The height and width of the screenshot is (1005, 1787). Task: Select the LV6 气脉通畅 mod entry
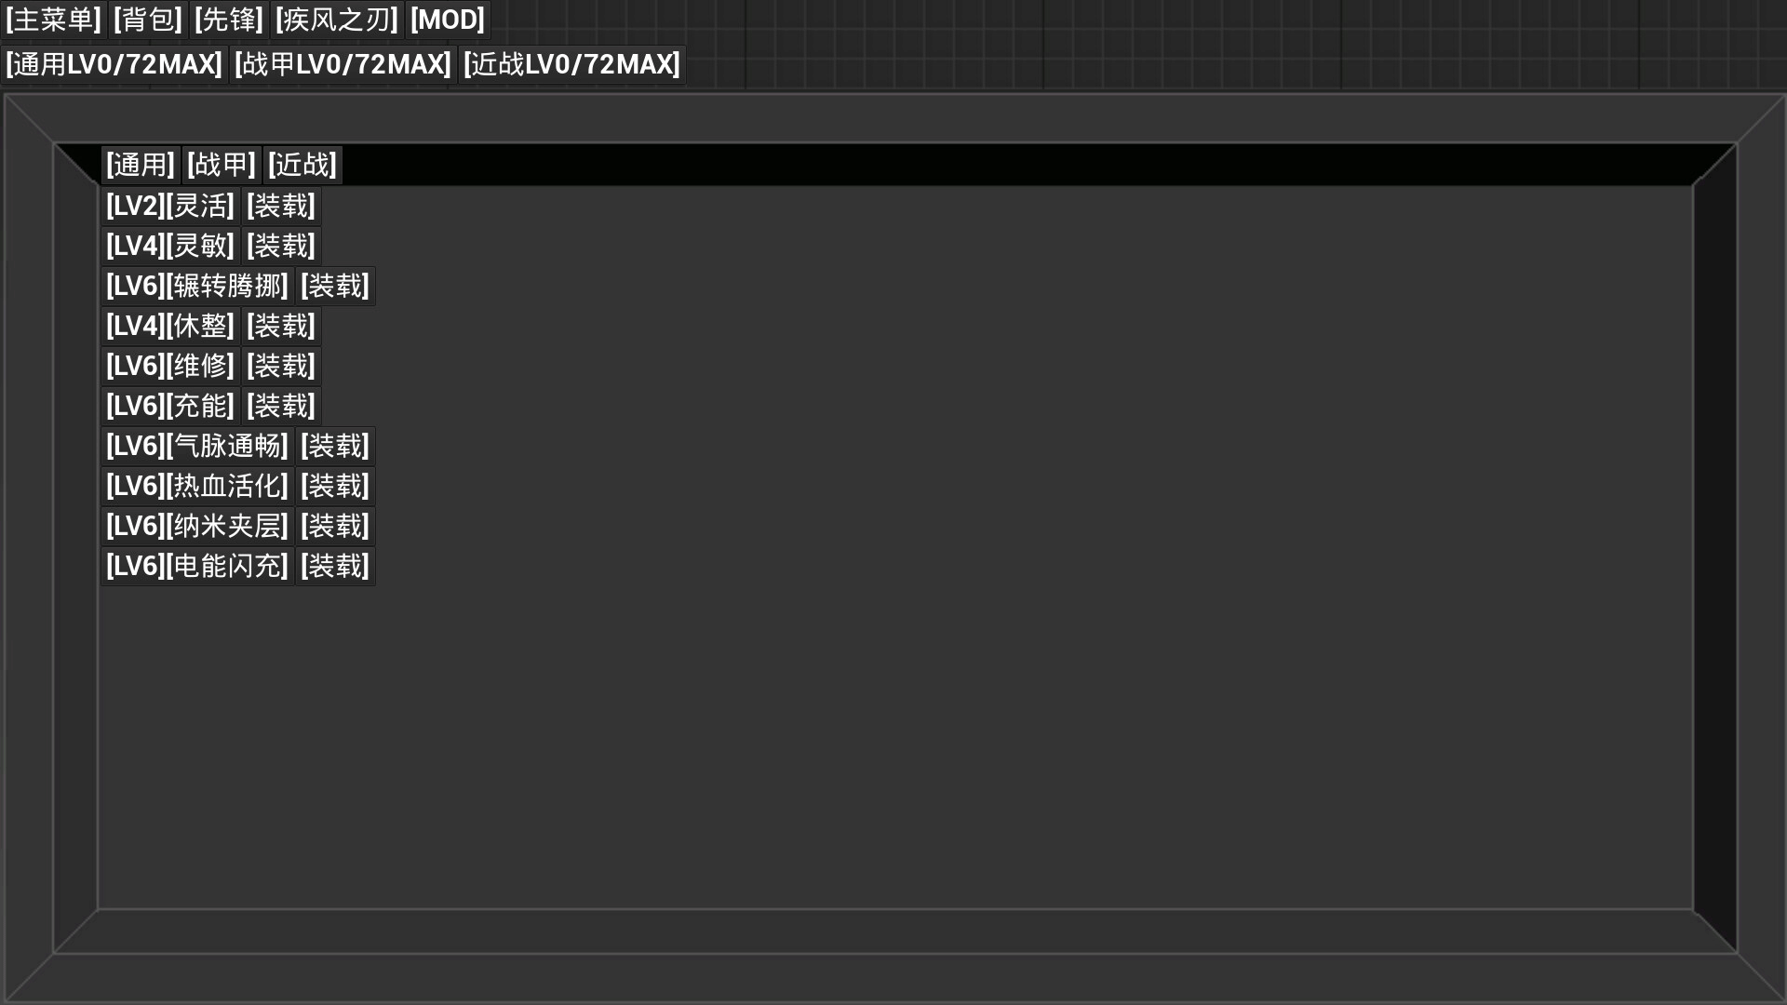[x=197, y=446]
